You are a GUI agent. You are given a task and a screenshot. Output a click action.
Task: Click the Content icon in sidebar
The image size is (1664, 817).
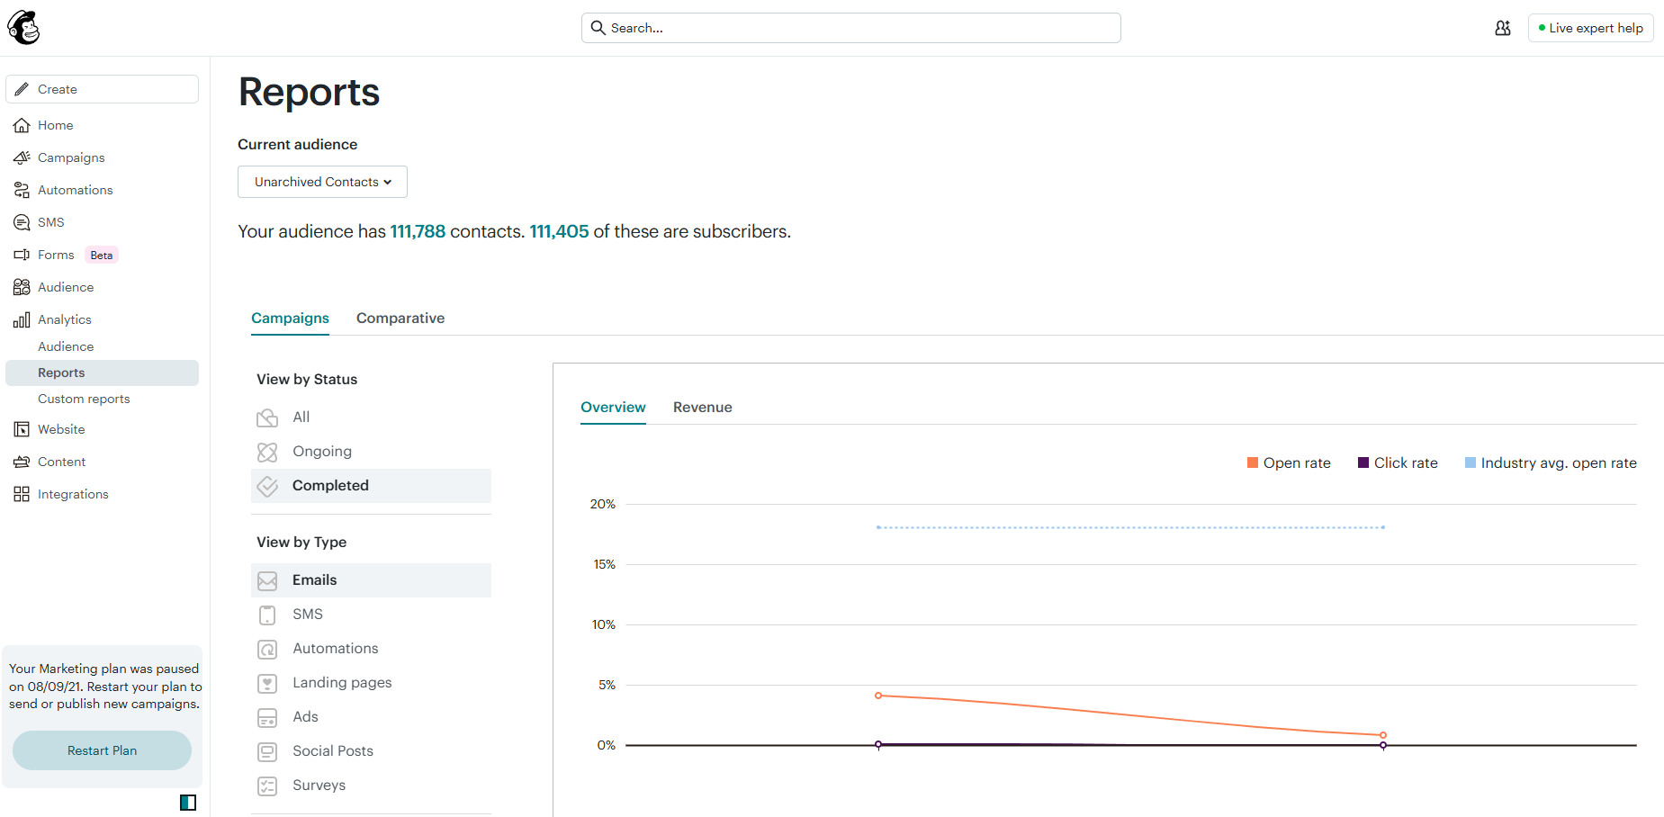click(x=22, y=462)
